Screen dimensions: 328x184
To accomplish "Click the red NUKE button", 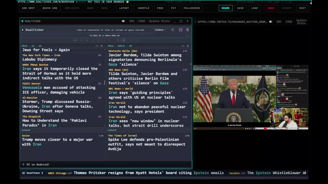I will click(271, 8).
